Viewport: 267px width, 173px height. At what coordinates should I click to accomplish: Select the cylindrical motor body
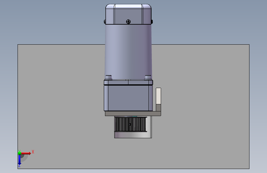tap(128, 52)
